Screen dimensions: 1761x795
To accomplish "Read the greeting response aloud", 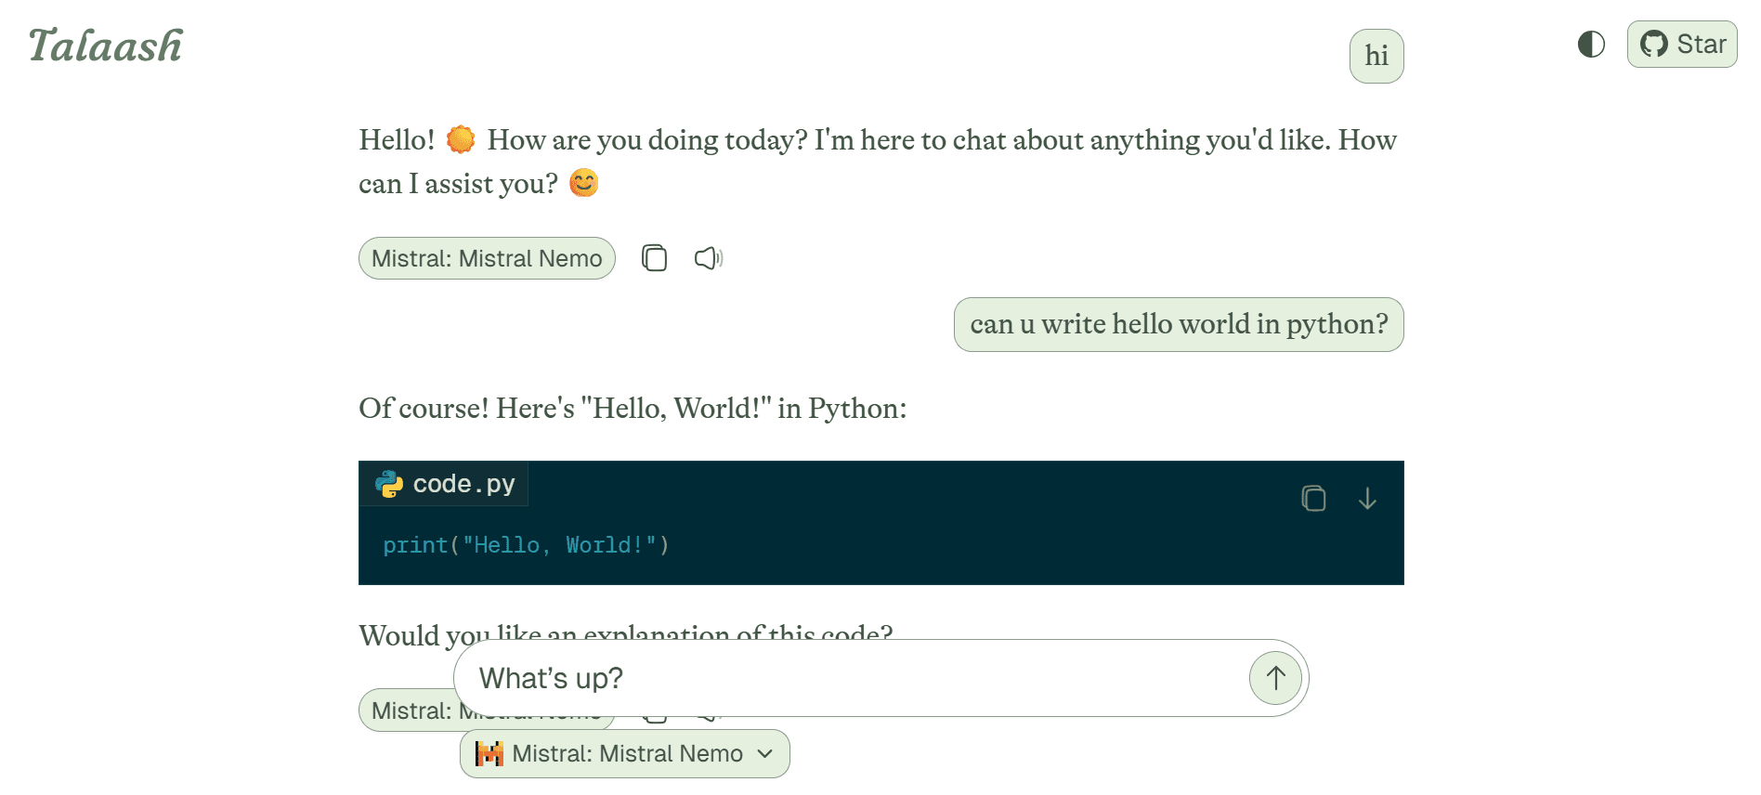I will 708,258.
